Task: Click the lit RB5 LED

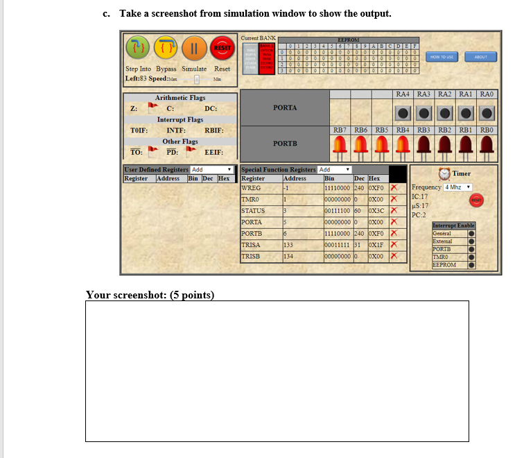Action: pyautogui.click(x=382, y=149)
